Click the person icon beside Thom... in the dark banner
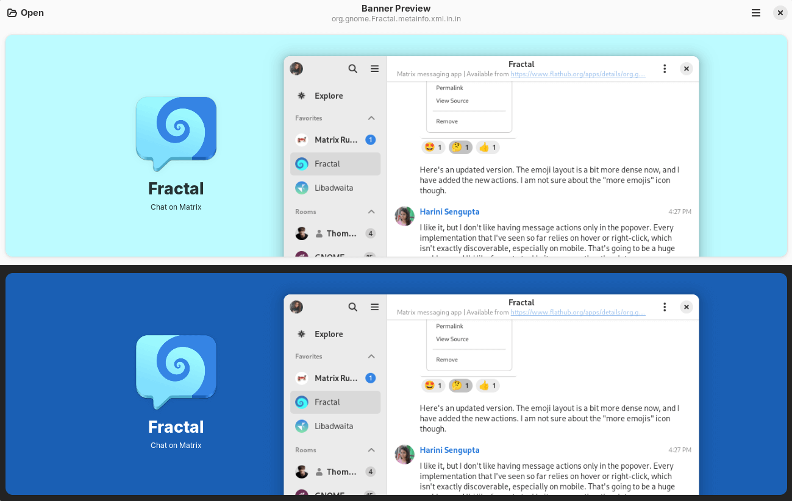 319,472
